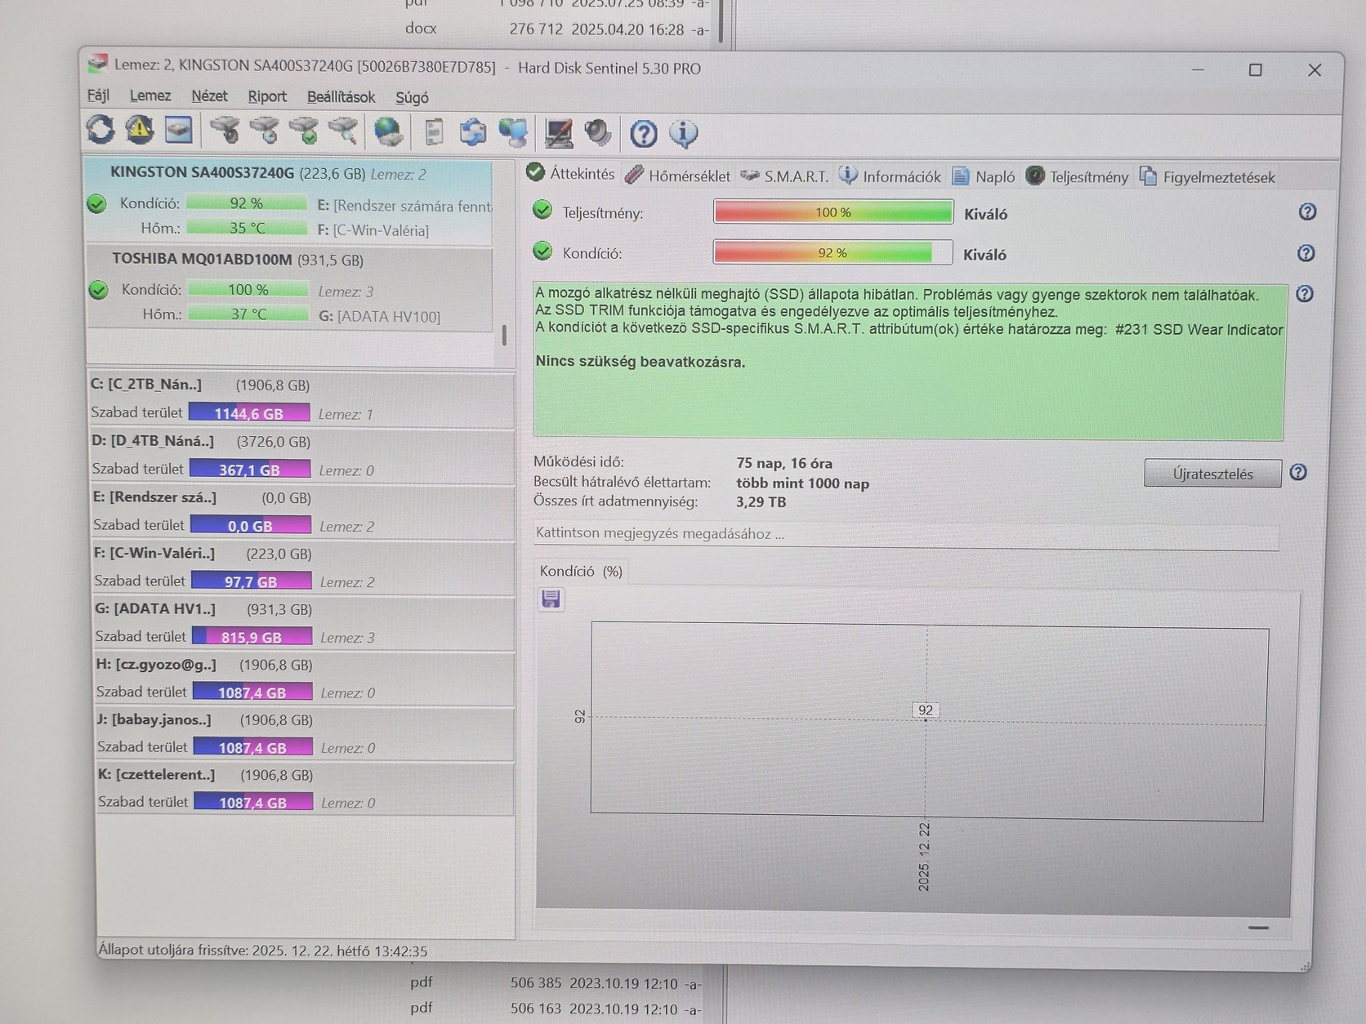
Task: Select the J: [babay.janos..] partition
Action: [x=306, y=733]
